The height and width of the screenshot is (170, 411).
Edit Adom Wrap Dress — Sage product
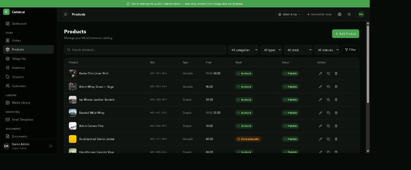pos(320,87)
